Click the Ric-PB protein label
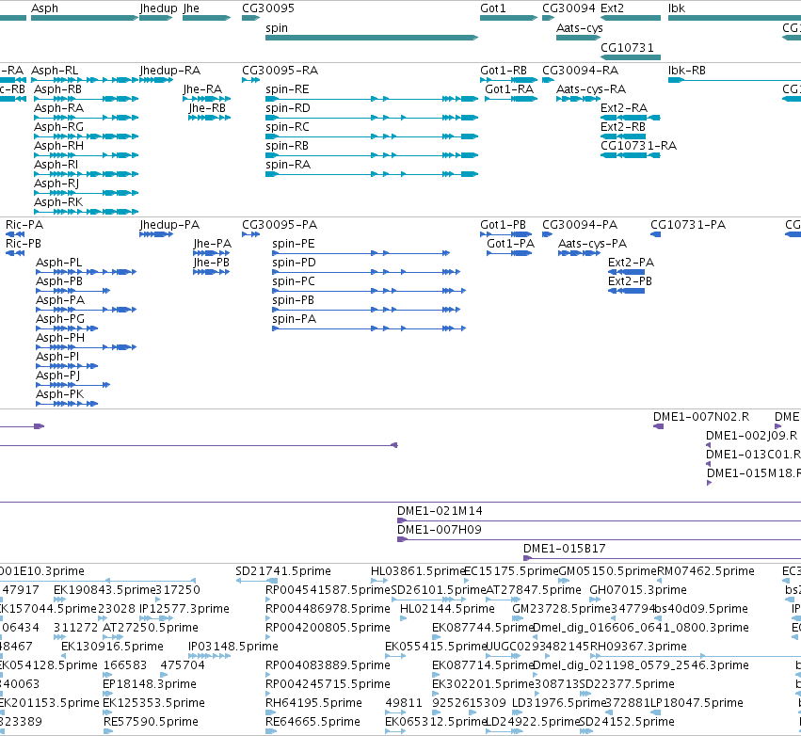The height and width of the screenshot is (736, 801). [23, 244]
